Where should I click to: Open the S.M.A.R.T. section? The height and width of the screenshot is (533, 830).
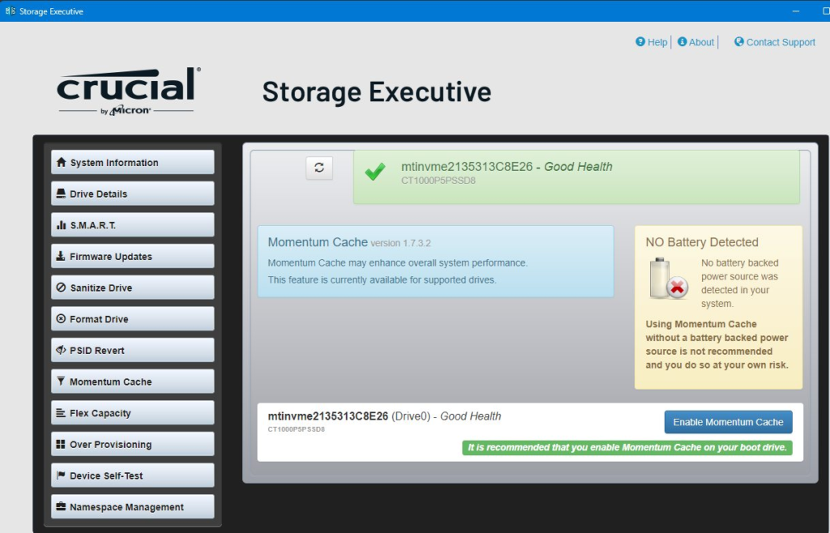pyautogui.click(x=133, y=224)
